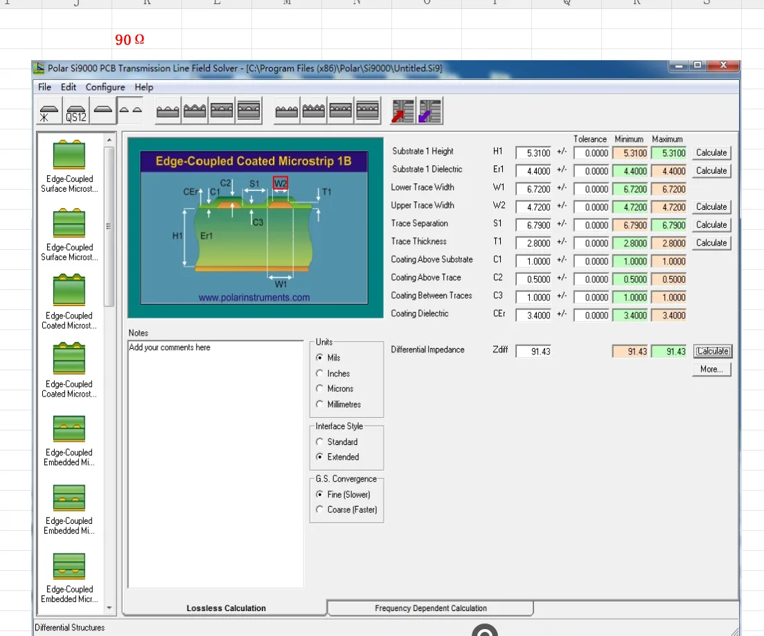Calculate Upper Trace Width W2
Viewport: 764px width, 636px height.
point(711,207)
